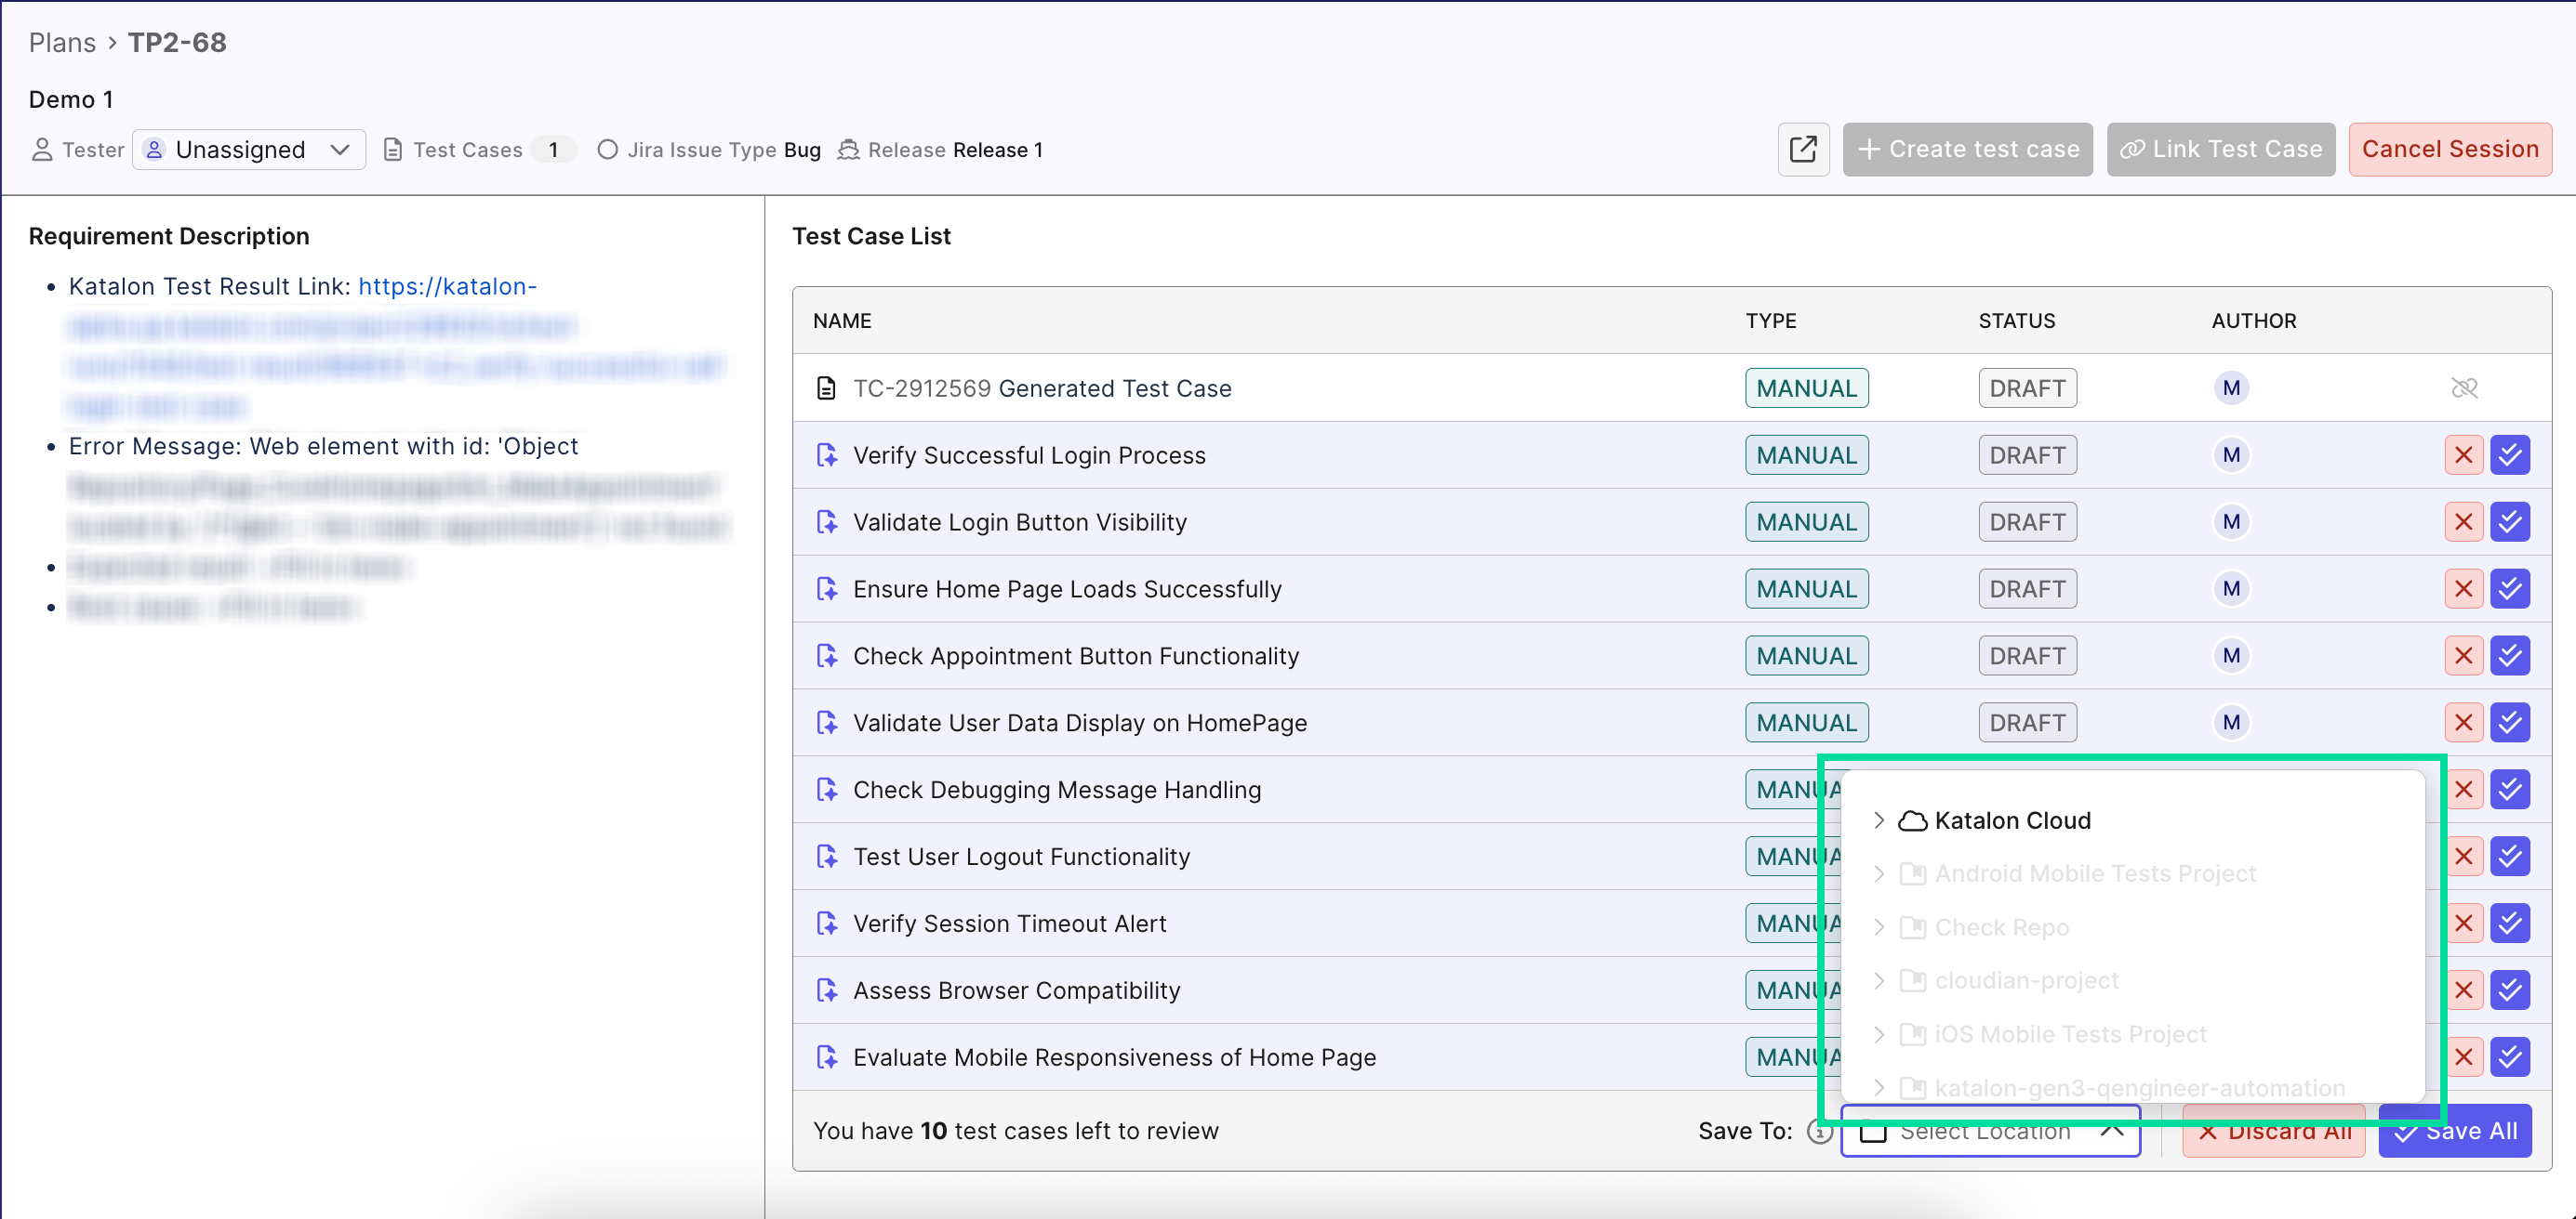
Task: Click the Jira Issue Type circle icon
Action: [x=607, y=150]
